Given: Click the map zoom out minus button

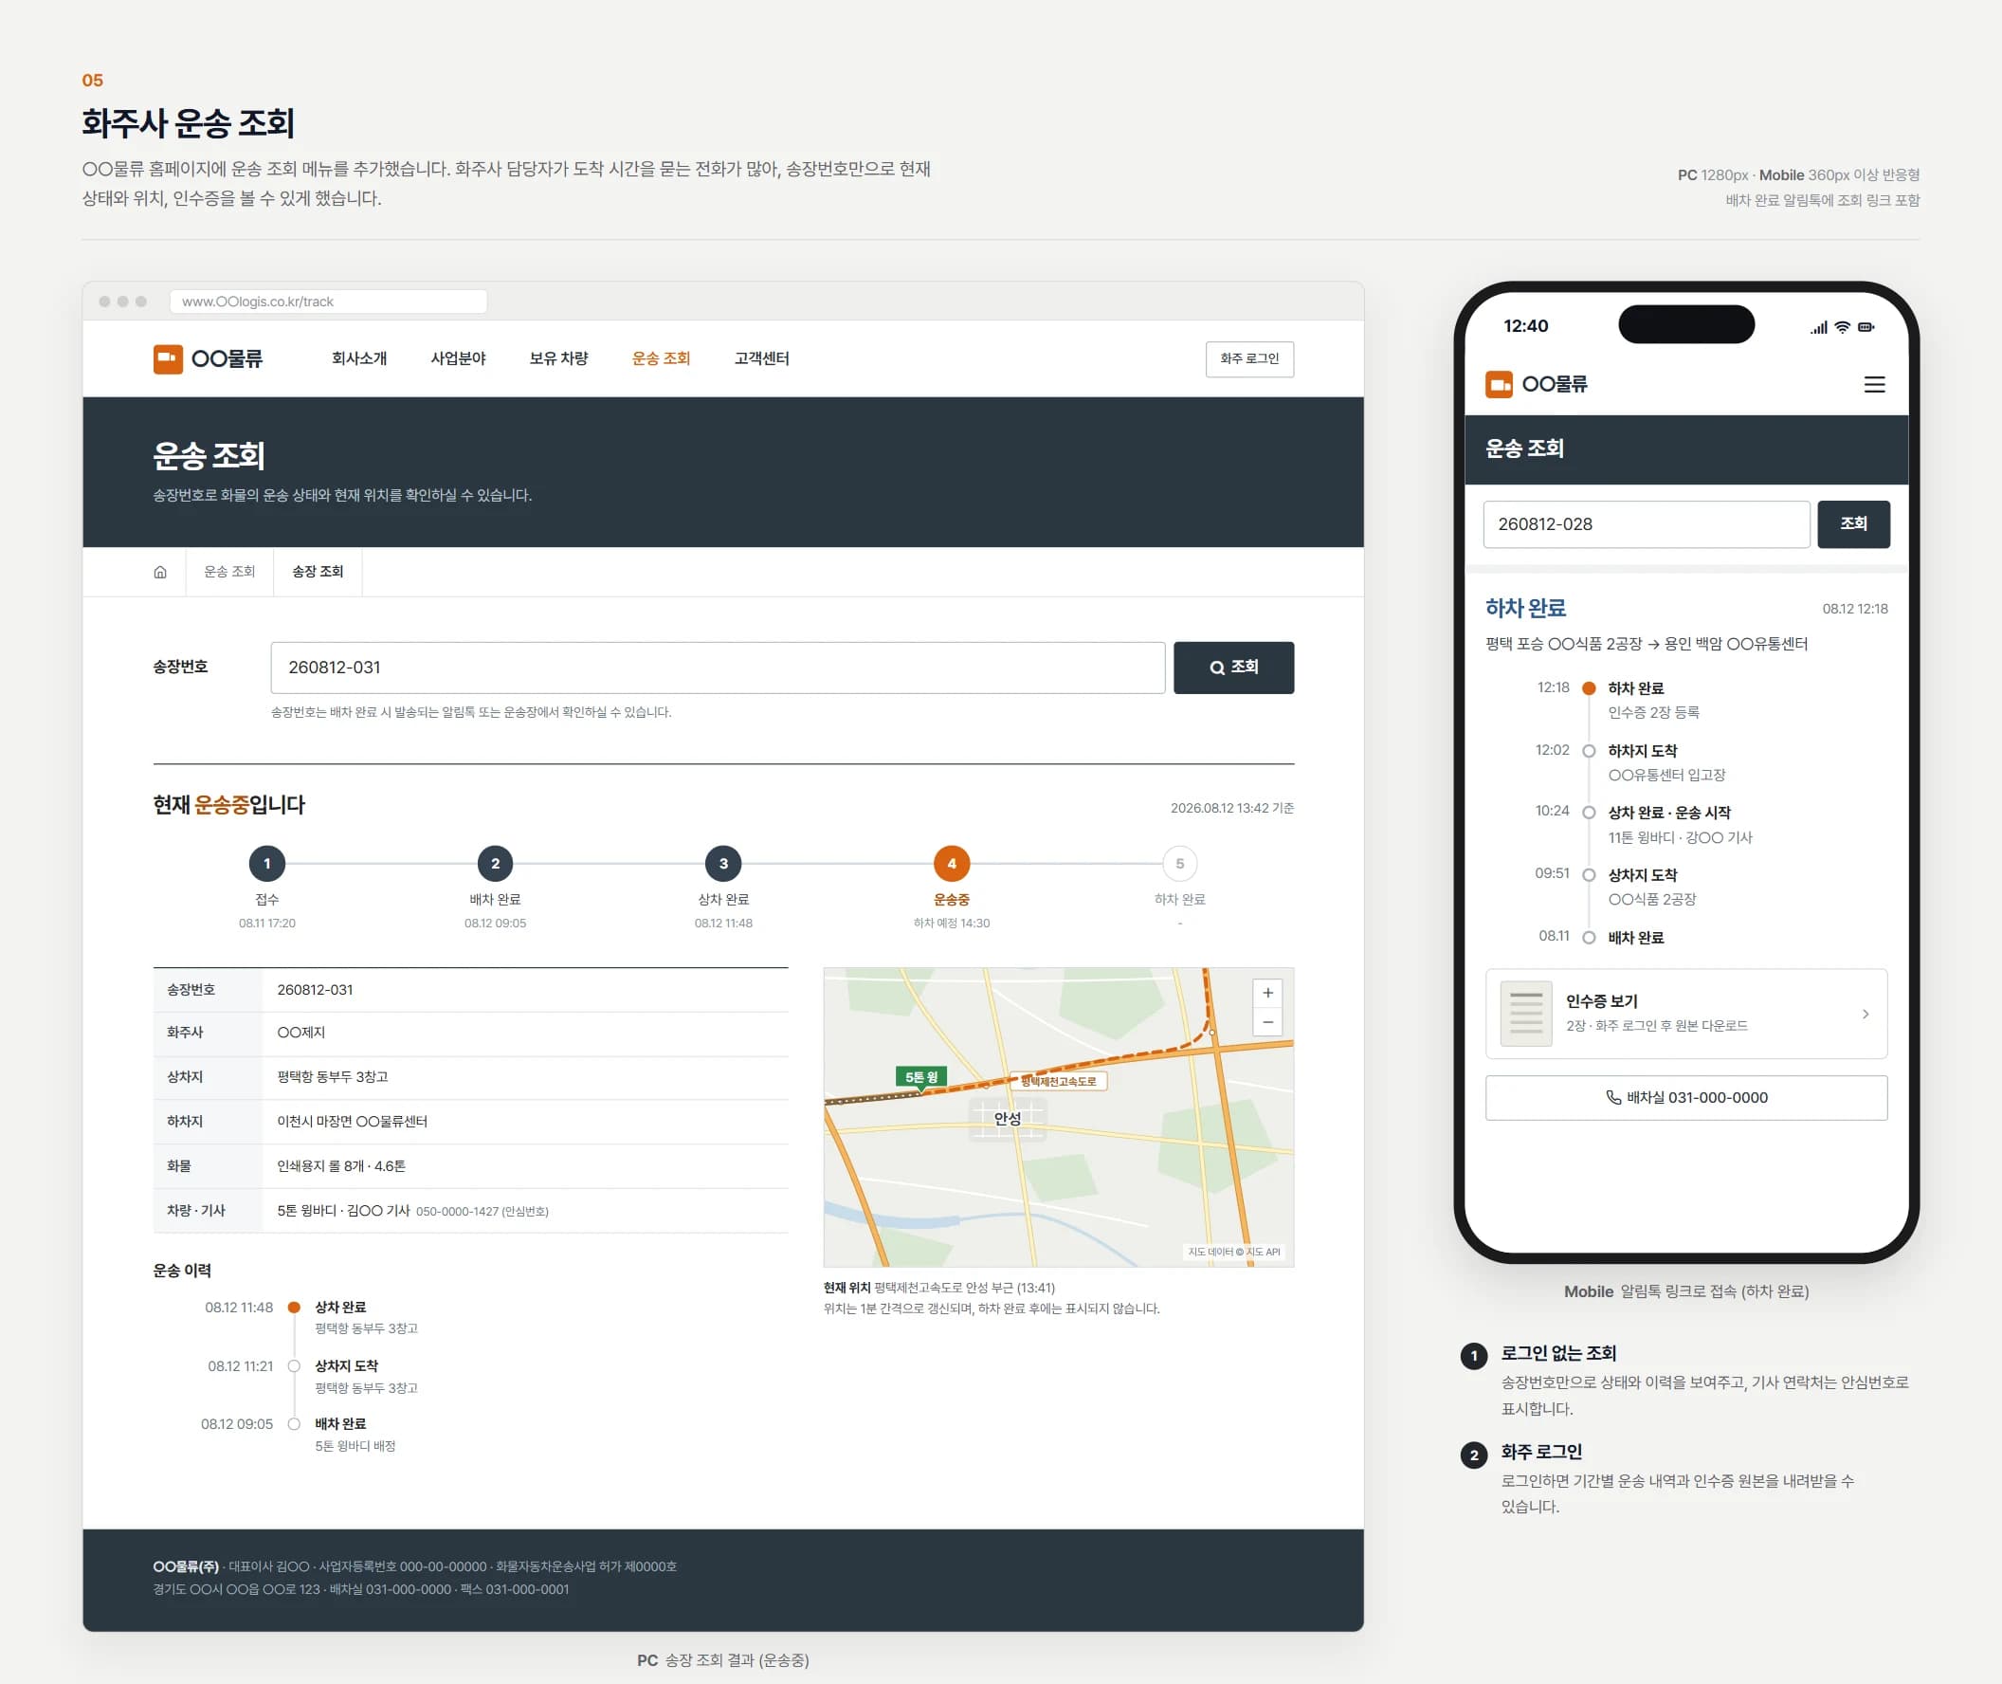Looking at the screenshot, I should click(x=1267, y=1021).
